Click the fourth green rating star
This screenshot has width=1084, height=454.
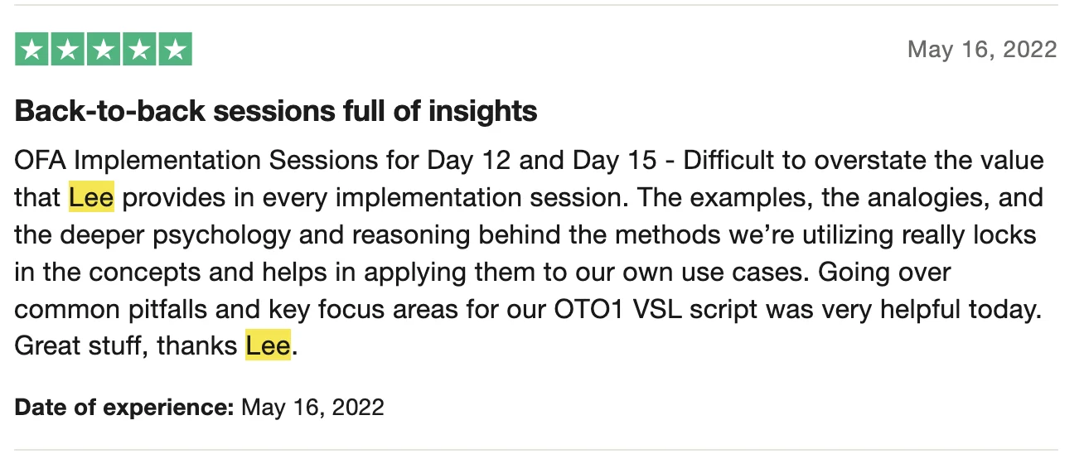pyautogui.click(x=139, y=50)
